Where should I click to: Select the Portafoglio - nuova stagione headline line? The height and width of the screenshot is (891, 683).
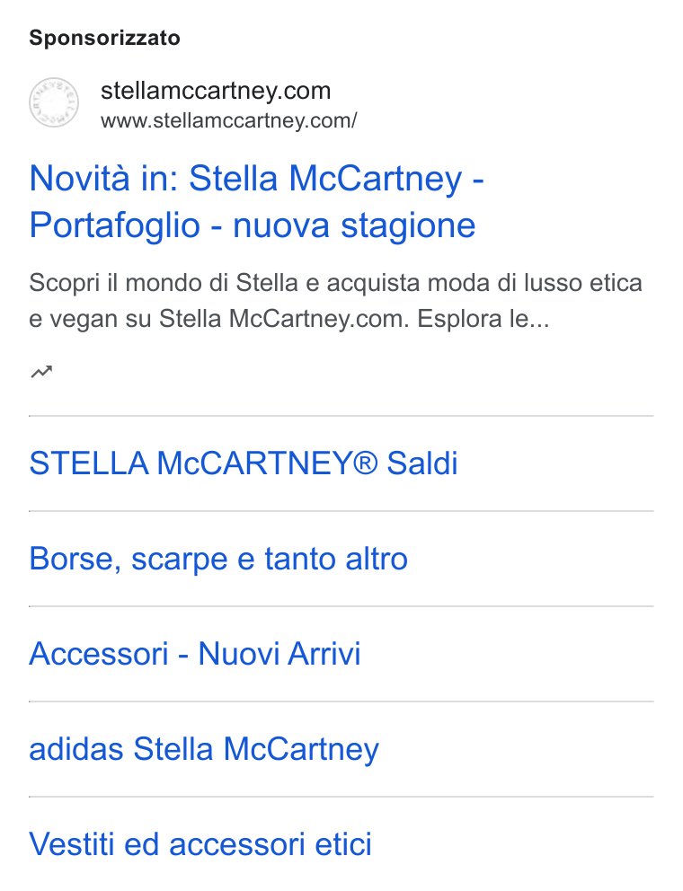(253, 225)
